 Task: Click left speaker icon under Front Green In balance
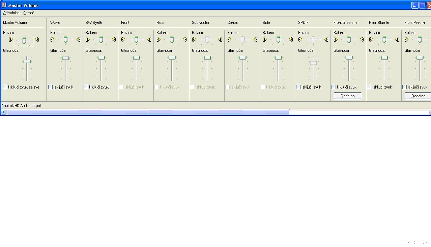click(x=336, y=40)
